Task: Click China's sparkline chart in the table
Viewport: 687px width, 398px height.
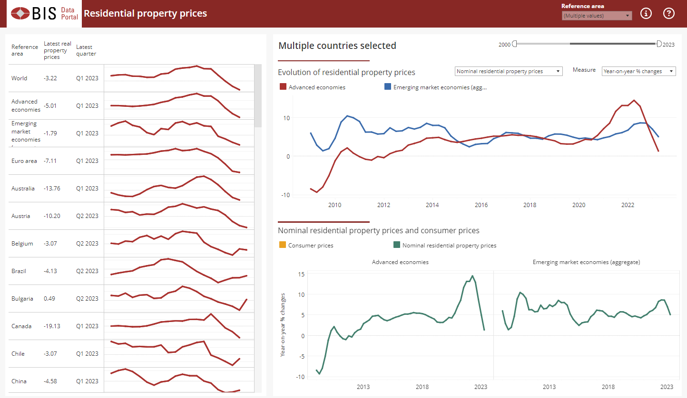Action: point(179,381)
